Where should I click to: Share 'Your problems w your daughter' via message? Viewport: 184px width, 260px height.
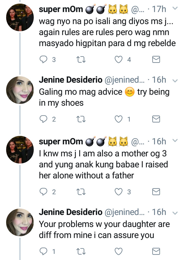click(x=156, y=251)
